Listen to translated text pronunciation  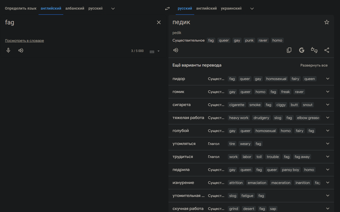pyautogui.click(x=176, y=50)
